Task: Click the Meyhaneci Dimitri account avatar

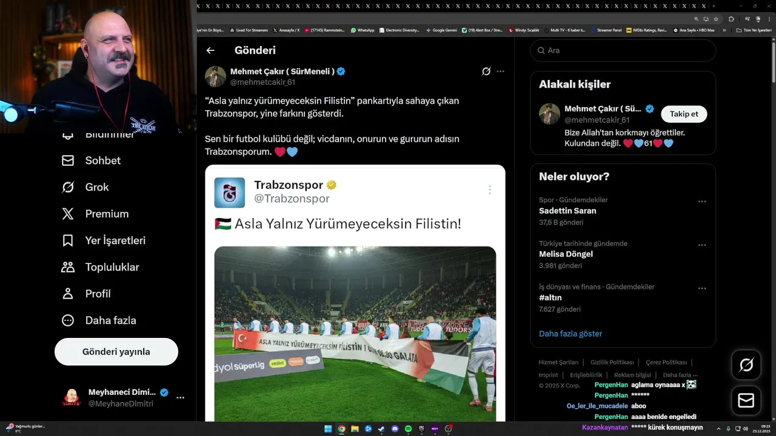Action: [72, 398]
